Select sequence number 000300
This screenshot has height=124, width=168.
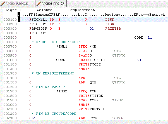[10, 29]
